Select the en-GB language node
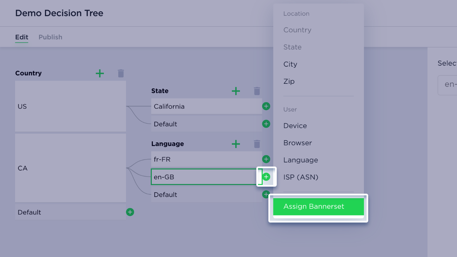Image resolution: width=457 pixels, height=257 pixels. (206, 177)
